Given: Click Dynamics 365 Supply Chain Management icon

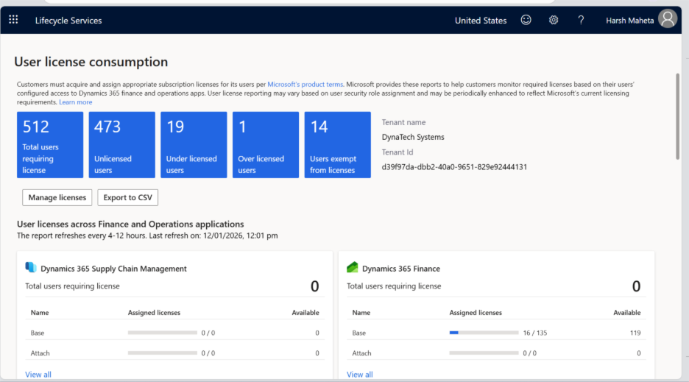Looking at the screenshot, I should point(31,268).
